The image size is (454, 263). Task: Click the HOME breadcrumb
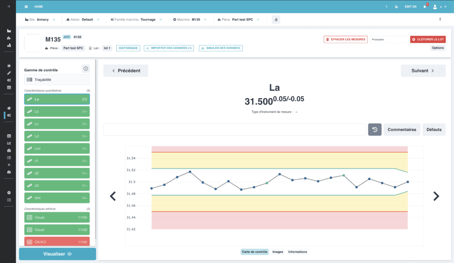[x=39, y=7]
